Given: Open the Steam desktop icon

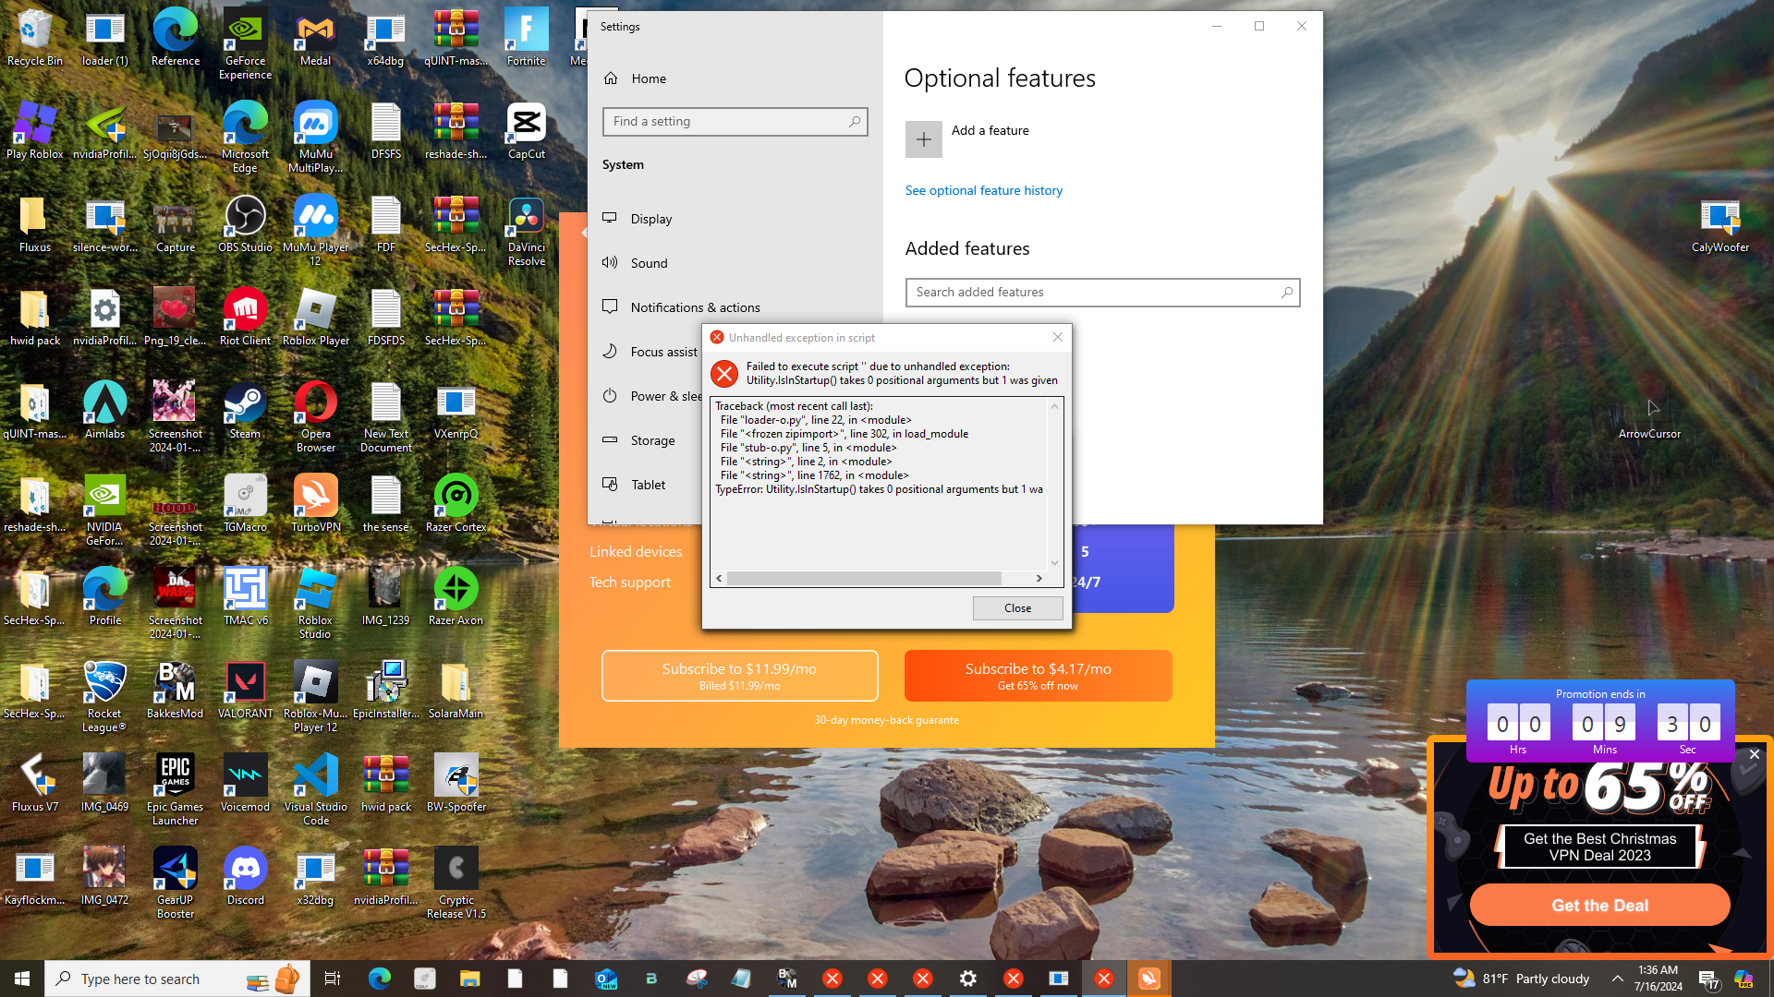Looking at the screenshot, I should [x=245, y=404].
